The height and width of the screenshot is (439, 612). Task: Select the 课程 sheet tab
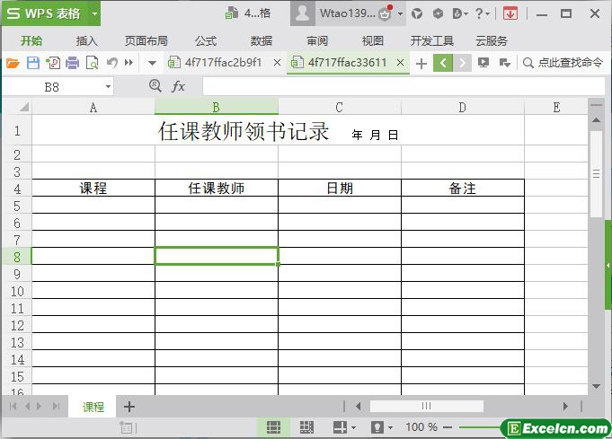(93, 407)
